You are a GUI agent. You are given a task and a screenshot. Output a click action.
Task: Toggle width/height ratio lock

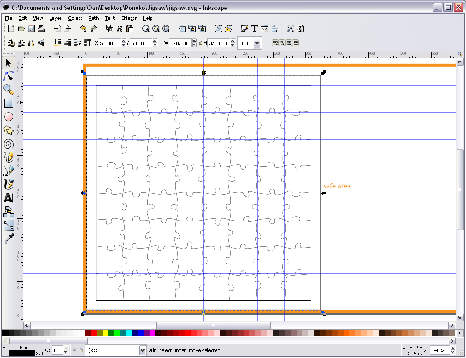click(x=201, y=43)
